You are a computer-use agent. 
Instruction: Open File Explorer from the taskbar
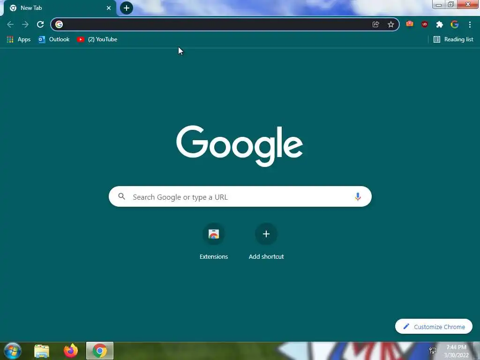click(42, 351)
